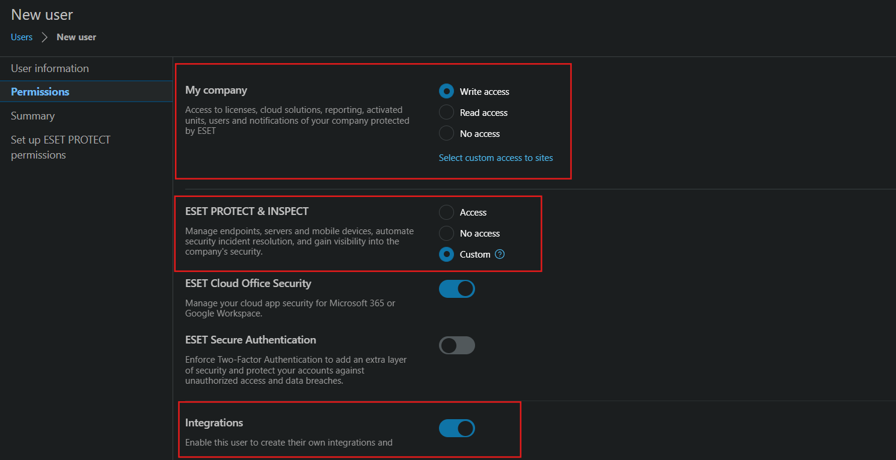
Task: Turn off ESET Cloud Office Security switch
Action: (x=456, y=289)
